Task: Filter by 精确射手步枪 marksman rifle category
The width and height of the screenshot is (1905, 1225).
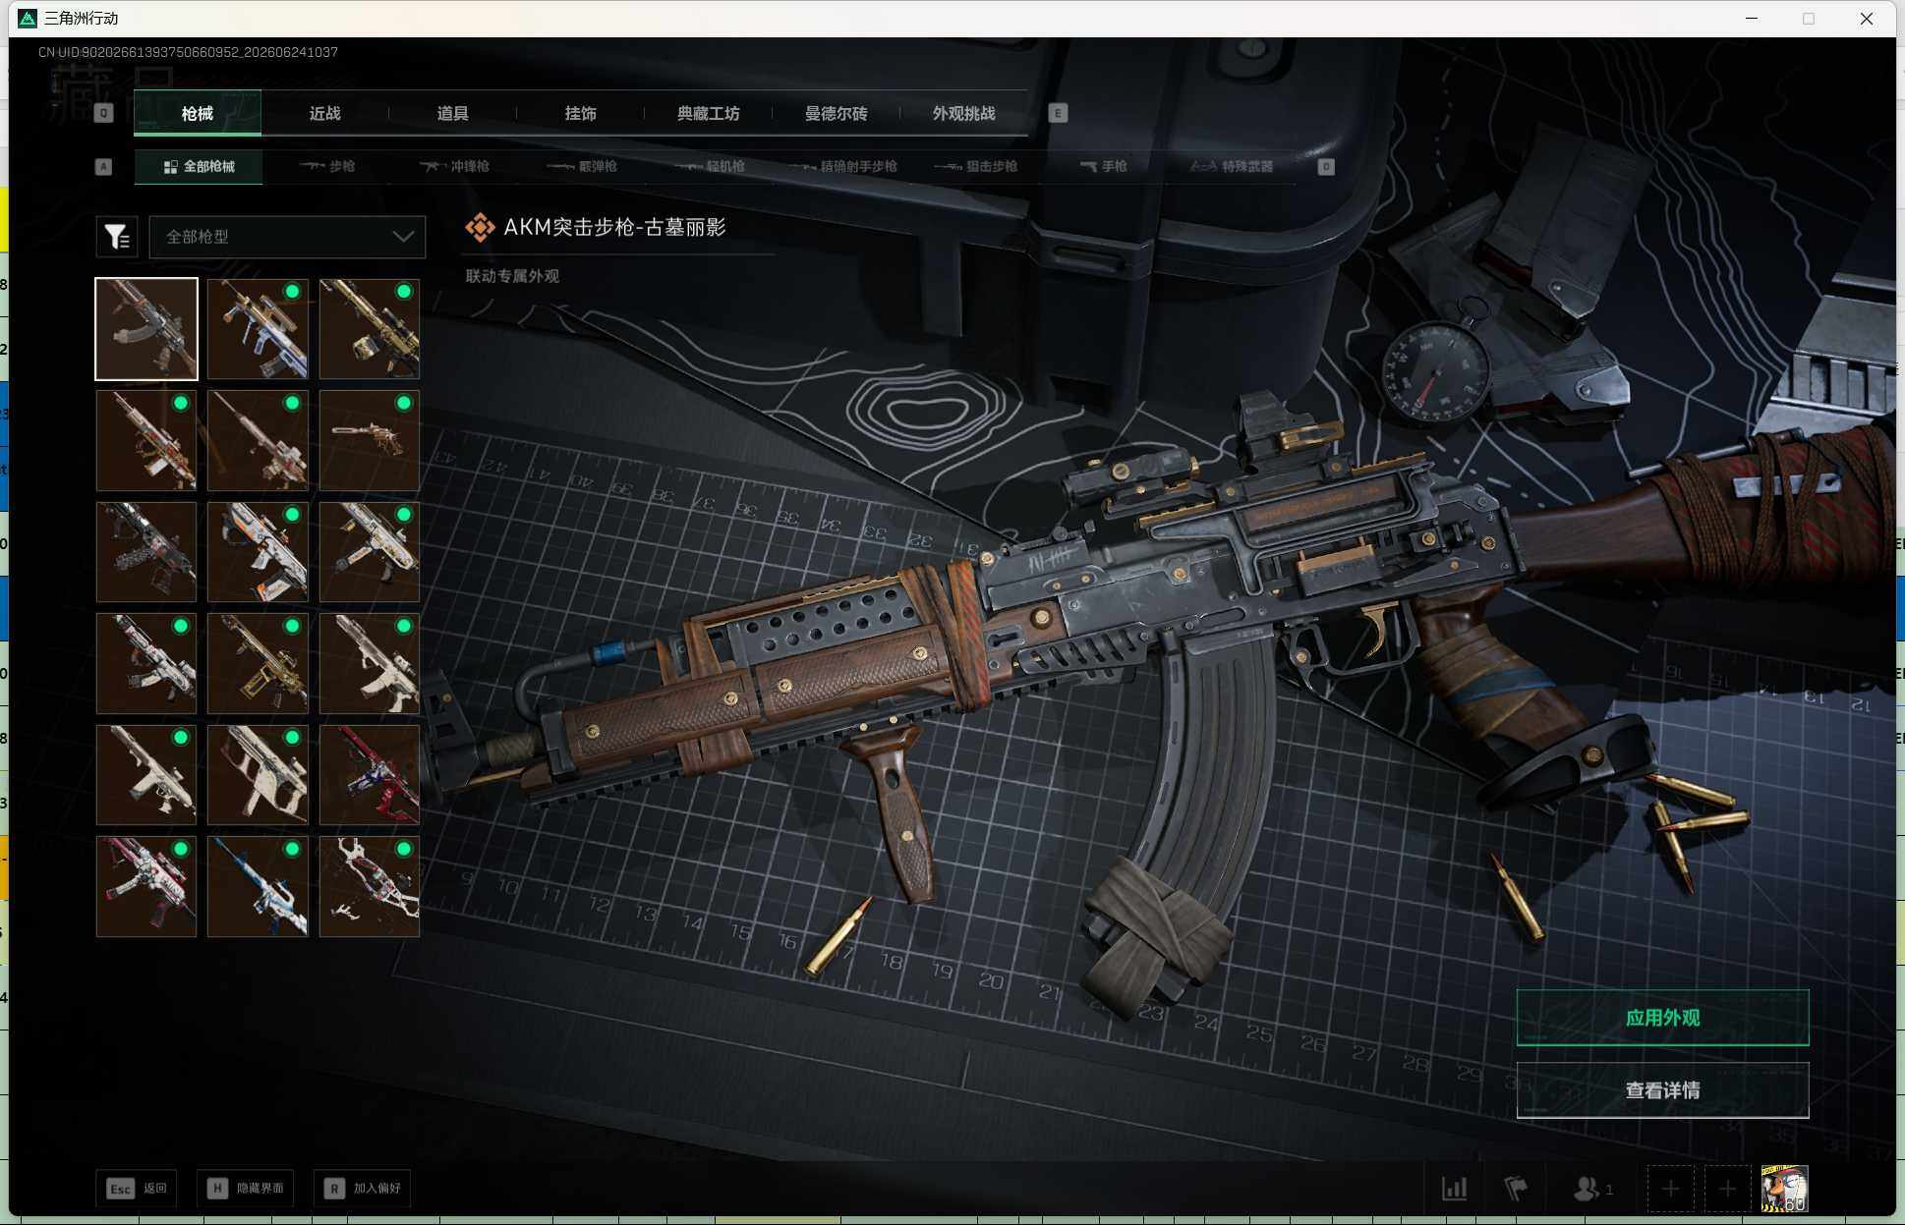Action: (843, 167)
